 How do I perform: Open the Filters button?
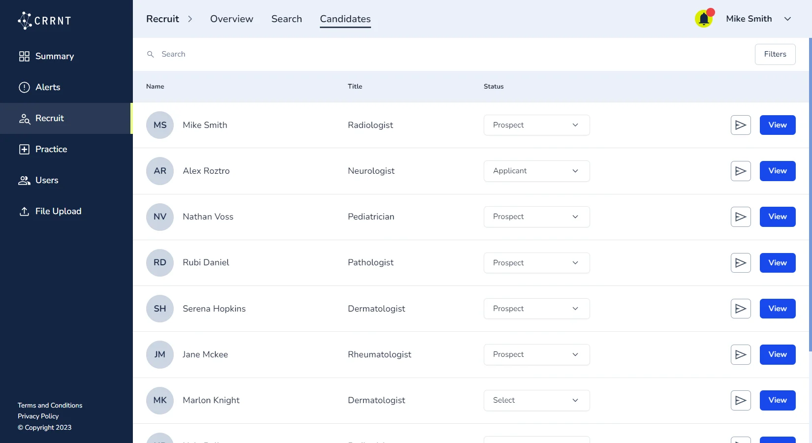pyautogui.click(x=775, y=54)
